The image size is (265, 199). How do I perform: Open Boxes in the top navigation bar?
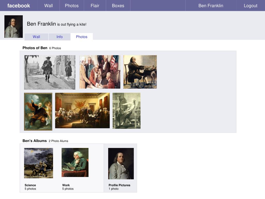click(118, 6)
